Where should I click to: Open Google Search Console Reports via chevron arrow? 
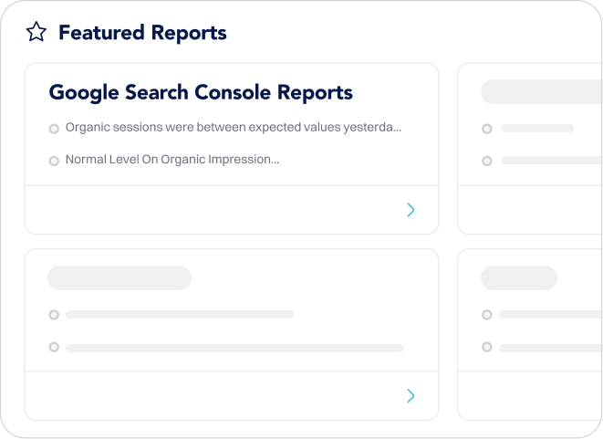click(x=411, y=210)
